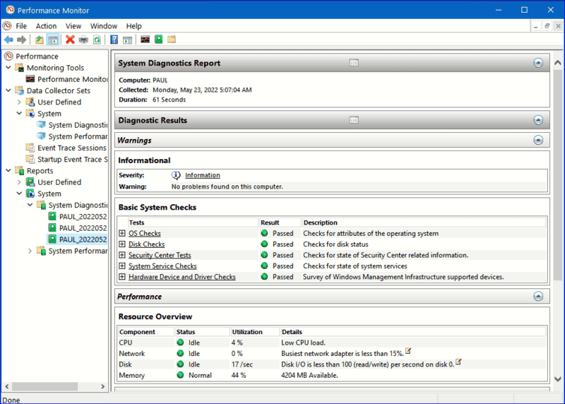Click table icon in Diagnostic Results header
The height and width of the screenshot is (404, 565).
pos(354,120)
